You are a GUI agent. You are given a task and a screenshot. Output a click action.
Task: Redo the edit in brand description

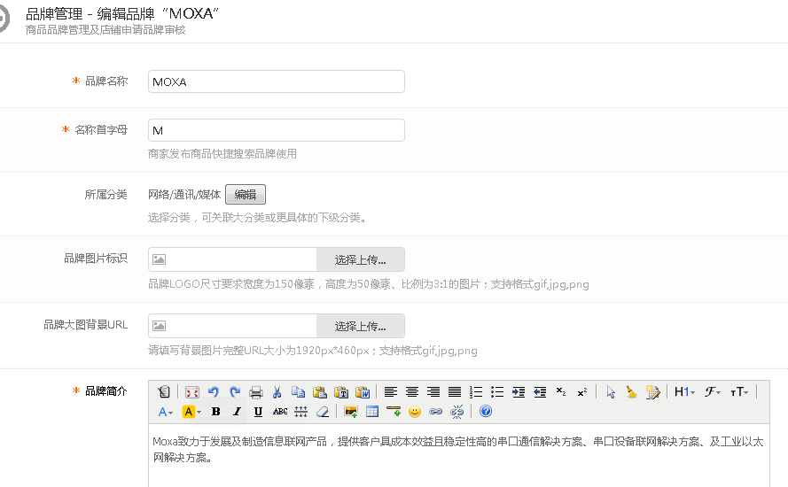(235, 392)
